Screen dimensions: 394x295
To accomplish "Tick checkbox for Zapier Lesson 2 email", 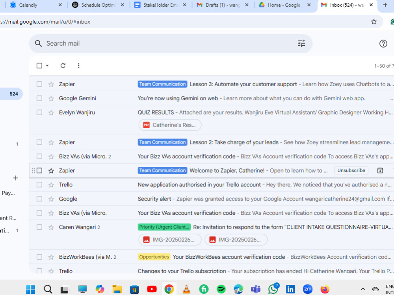I will point(39,142).
